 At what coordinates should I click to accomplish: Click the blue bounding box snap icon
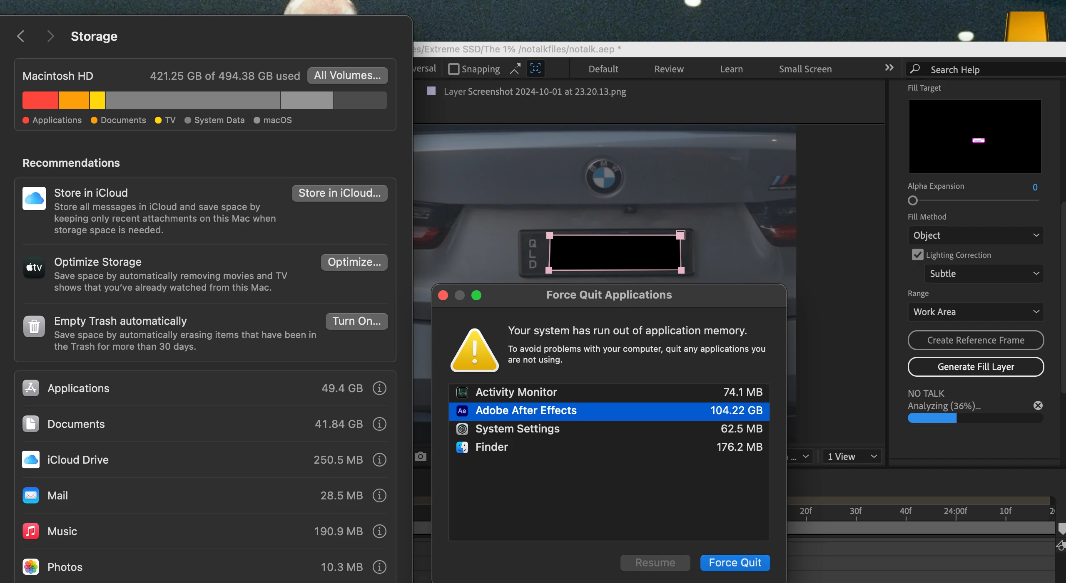click(535, 69)
